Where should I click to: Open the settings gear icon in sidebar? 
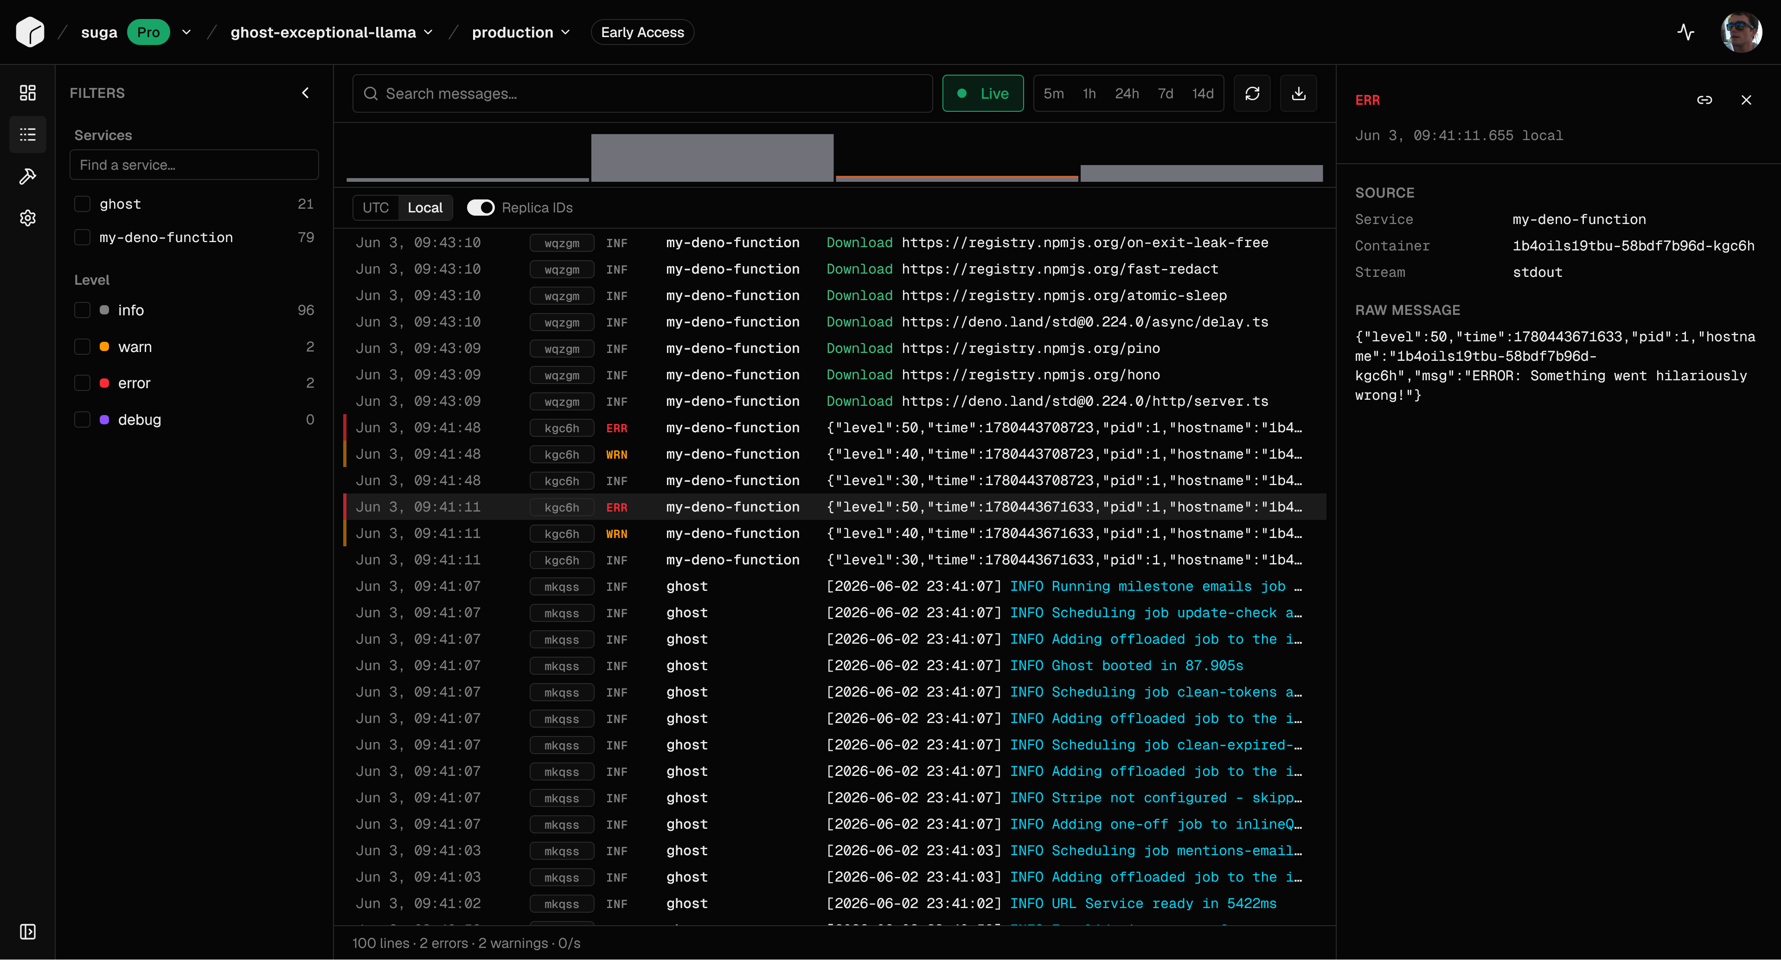[28, 218]
